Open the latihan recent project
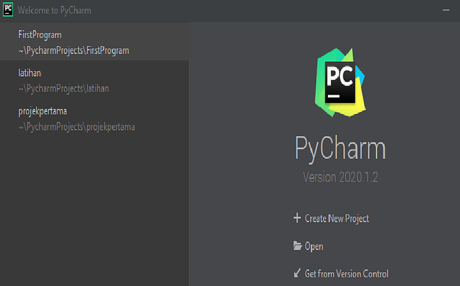The height and width of the screenshot is (286, 460). click(x=94, y=80)
